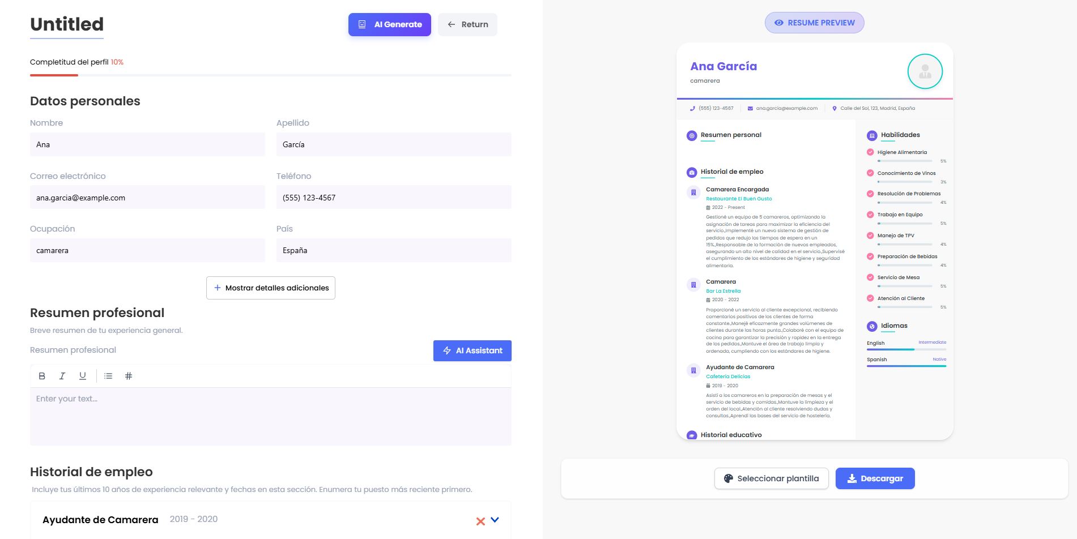Click the Resumen personal section icon in preview
This screenshot has height=539, width=1077.
pyautogui.click(x=692, y=136)
